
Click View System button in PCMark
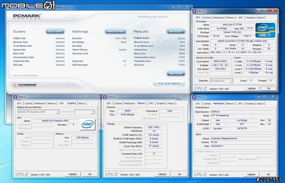coord(176,74)
